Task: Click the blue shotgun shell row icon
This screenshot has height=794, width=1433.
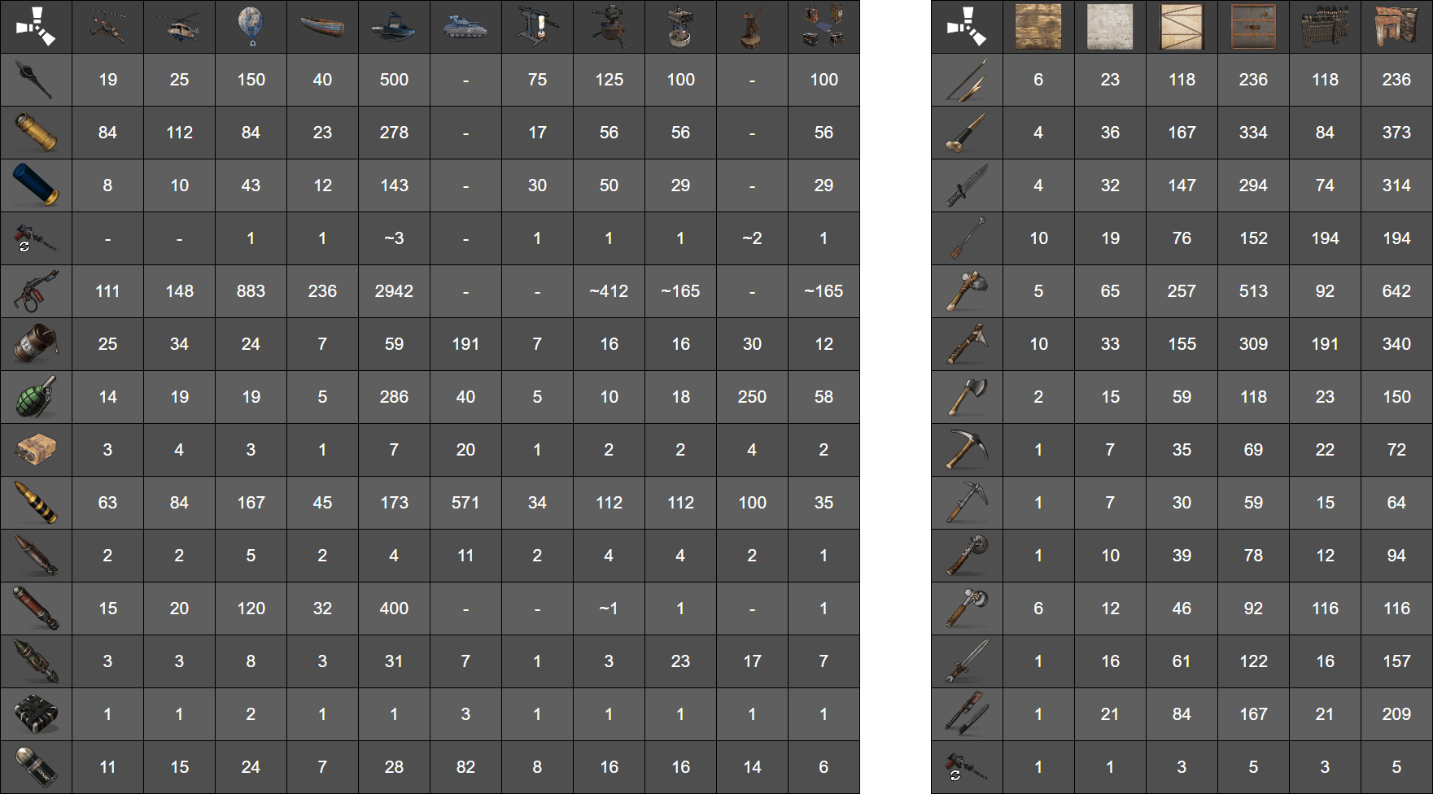Action: coord(36,185)
